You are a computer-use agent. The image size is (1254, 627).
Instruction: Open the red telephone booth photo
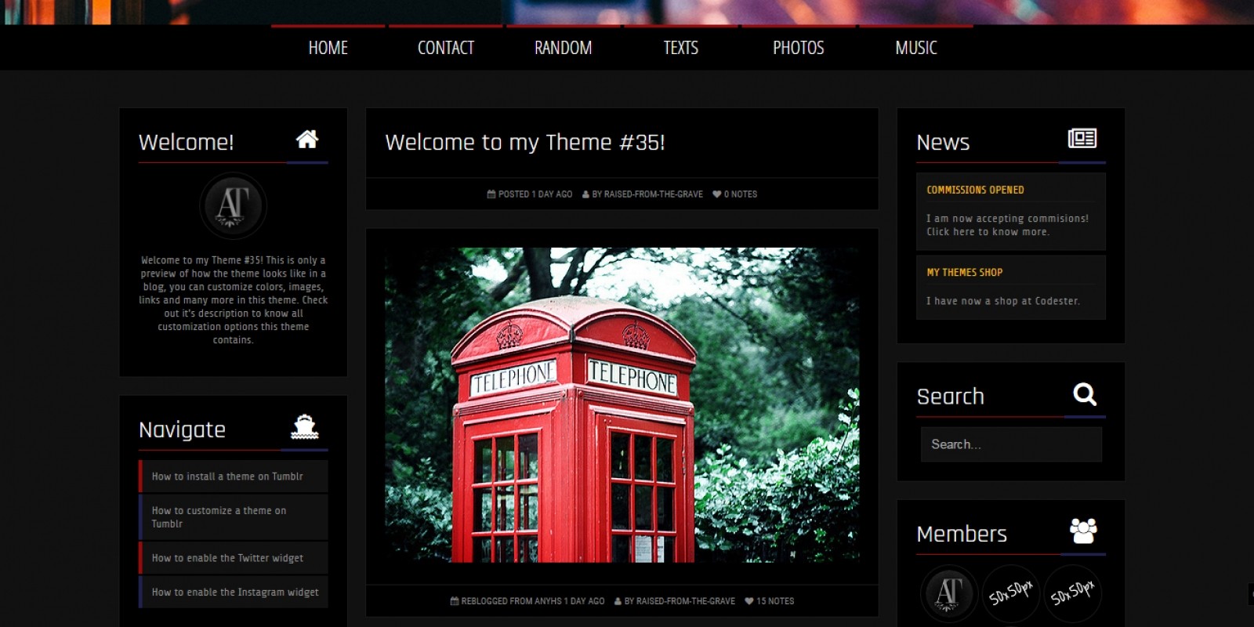(622, 405)
